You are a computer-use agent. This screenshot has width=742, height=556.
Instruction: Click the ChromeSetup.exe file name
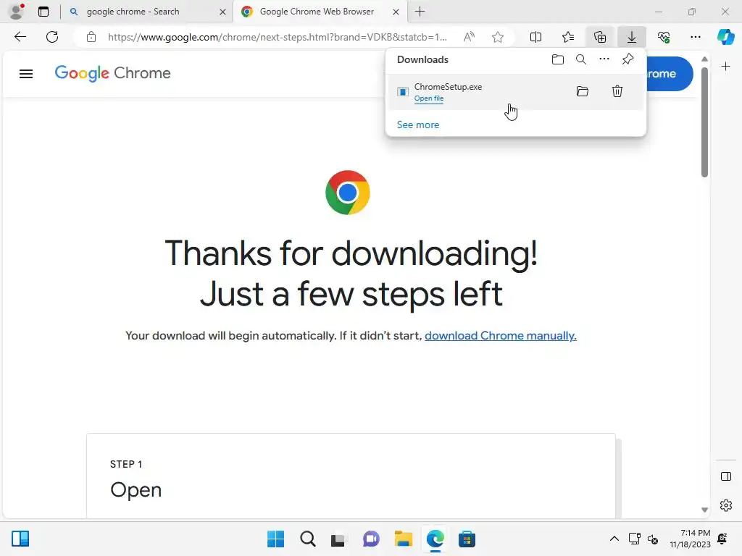click(x=448, y=87)
